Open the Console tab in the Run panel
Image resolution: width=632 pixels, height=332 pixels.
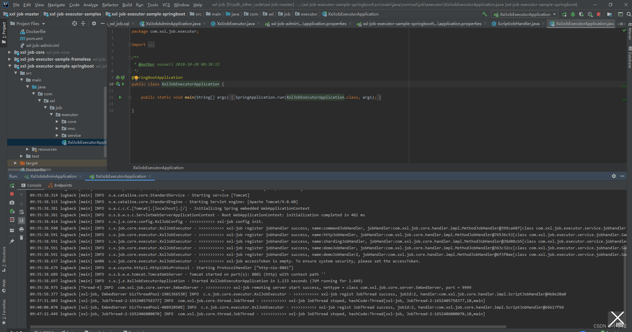tap(31, 185)
